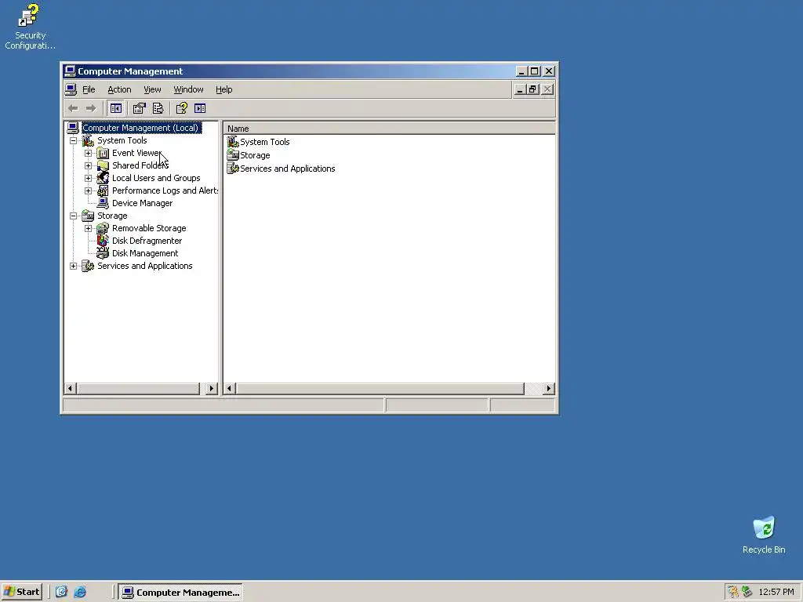Click the Removable Storage icon

point(103,228)
